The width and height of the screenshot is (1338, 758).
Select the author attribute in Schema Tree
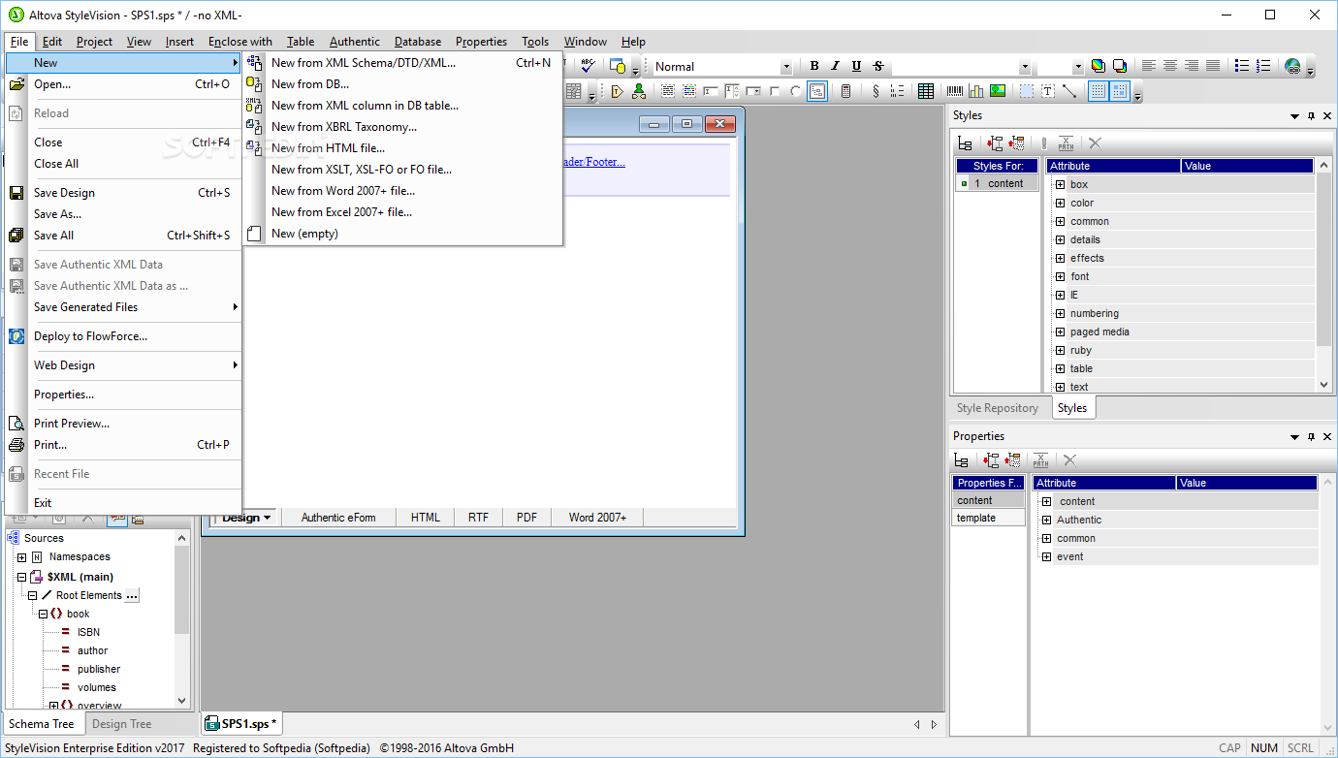[x=92, y=650]
